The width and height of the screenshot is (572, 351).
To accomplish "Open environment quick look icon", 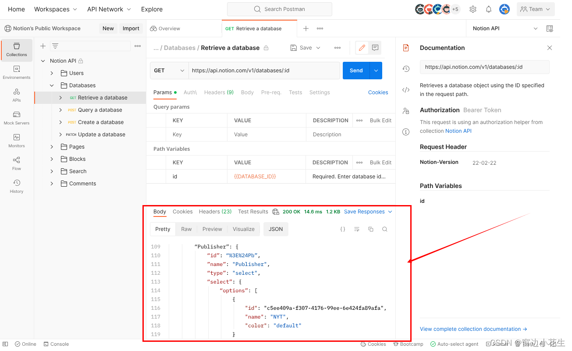I will (x=550, y=28).
